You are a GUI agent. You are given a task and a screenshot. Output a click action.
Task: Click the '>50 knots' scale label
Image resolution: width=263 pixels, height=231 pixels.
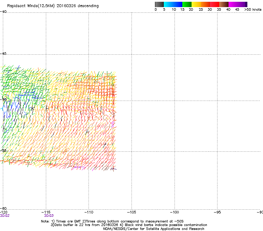253,10
